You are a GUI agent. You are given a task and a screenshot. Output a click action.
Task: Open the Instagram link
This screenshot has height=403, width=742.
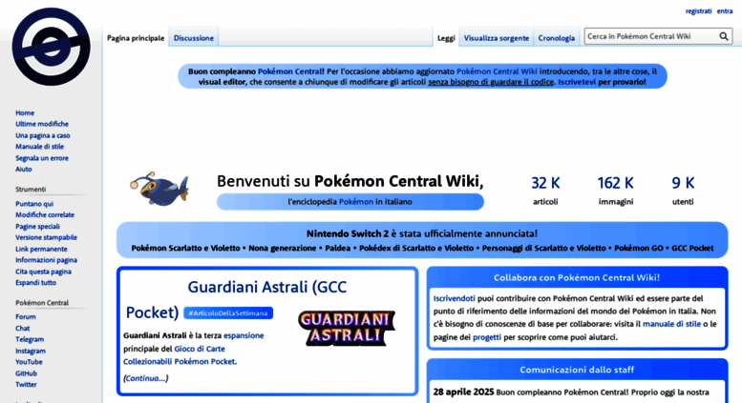[x=31, y=351]
